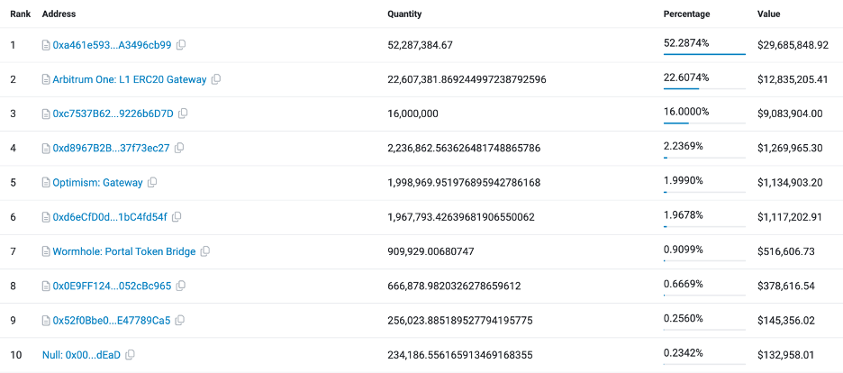Copy the Wormhole: Portal Token Bridge address
This screenshot has height=373, width=843.
pos(205,252)
